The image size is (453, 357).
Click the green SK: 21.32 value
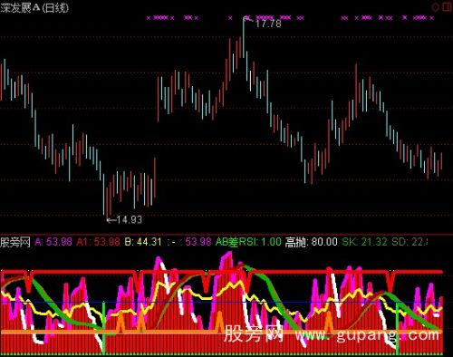click(x=364, y=242)
